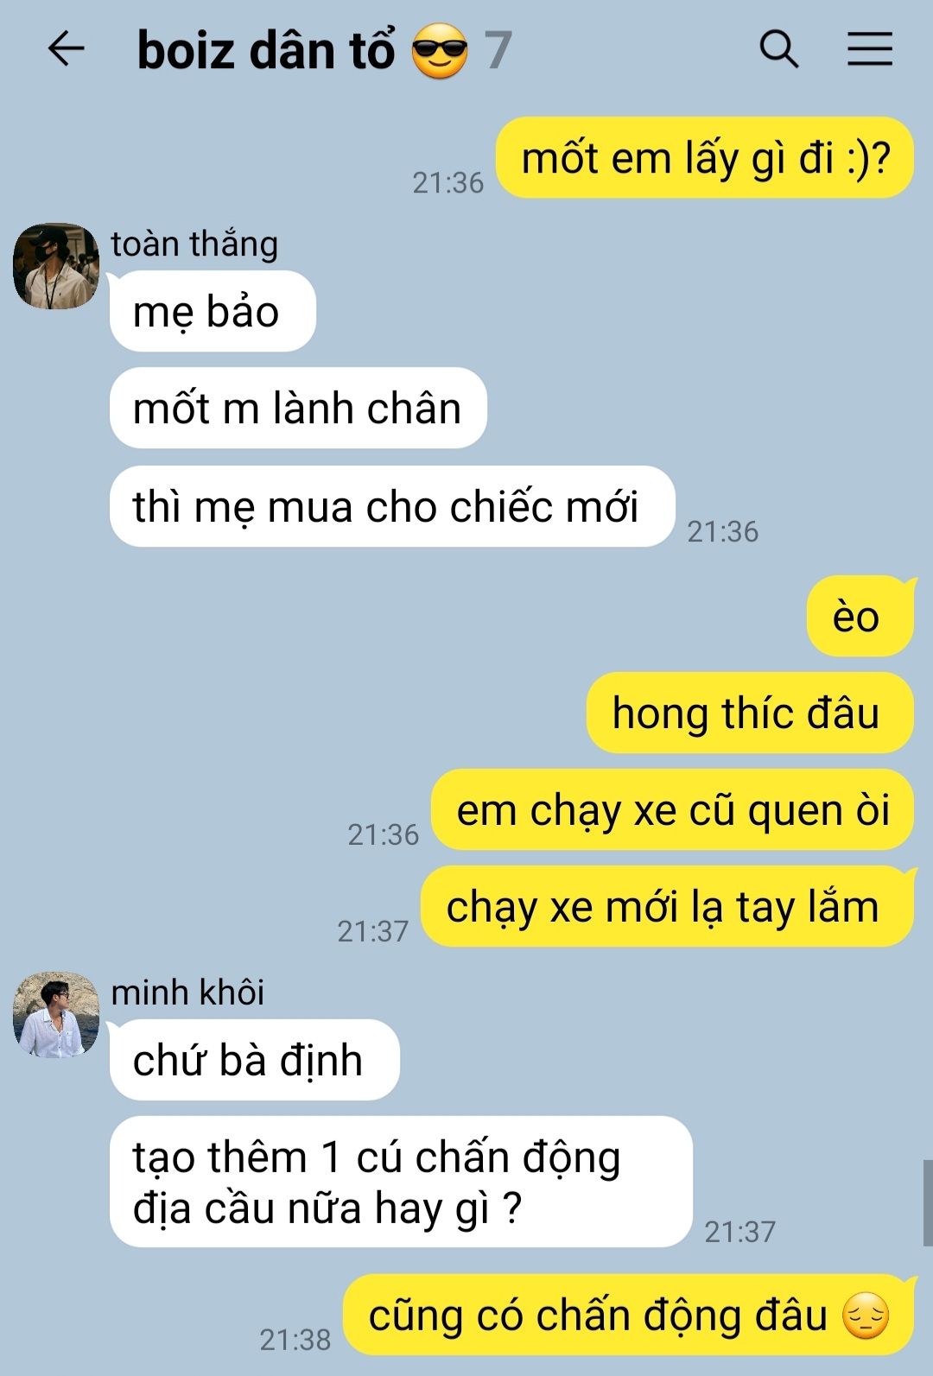Screen dimensions: 933x1376
Task: Open toàn thắng's profile picture
Action: click(x=56, y=266)
